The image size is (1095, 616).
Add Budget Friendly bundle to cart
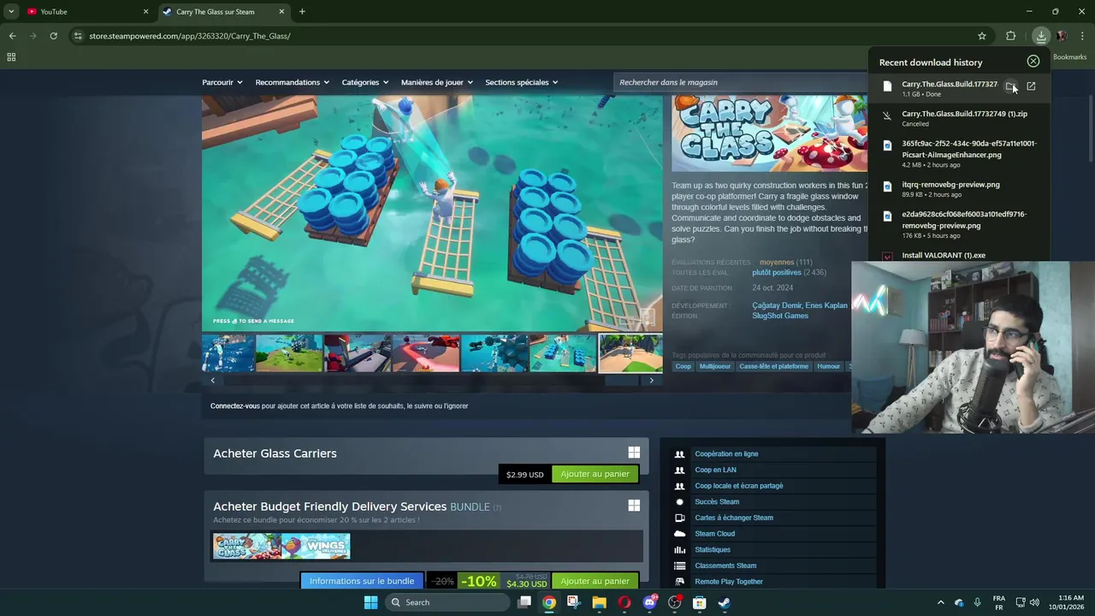(x=595, y=581)
